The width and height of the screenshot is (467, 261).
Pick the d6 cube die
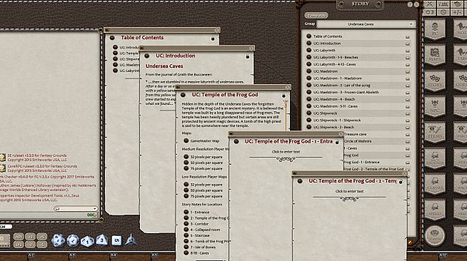[x=116, y=240]
